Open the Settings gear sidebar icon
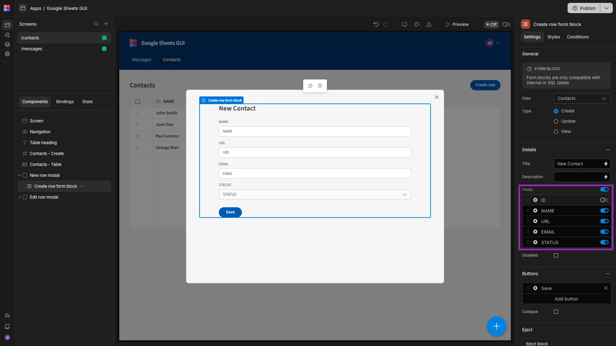Viewport: 616px width, 346px height. click(x=7, y=54)
